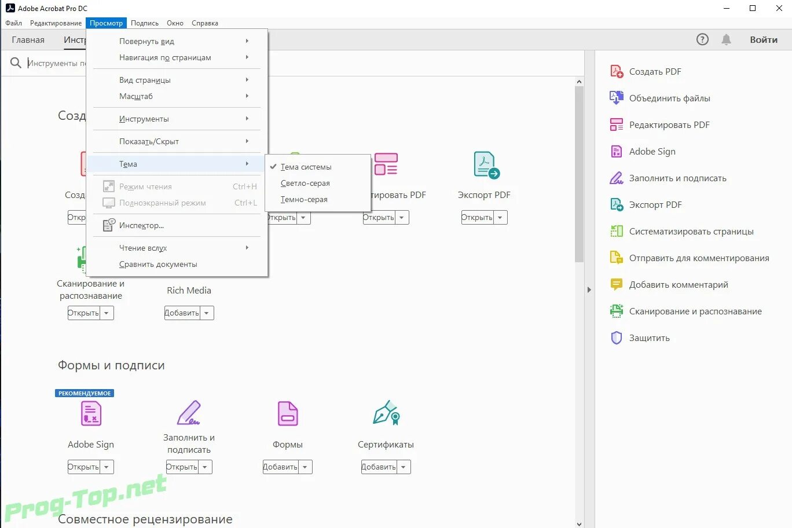Image resolution: width=792 pixels, height=528 pixels.
Task: Click the Просмотр menu title
Action: [106, 23]
